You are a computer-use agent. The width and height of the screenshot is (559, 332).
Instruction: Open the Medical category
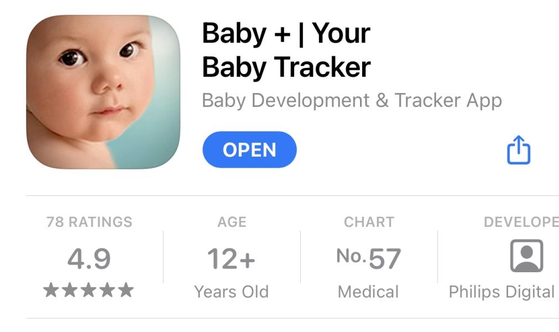pos(368,292)
